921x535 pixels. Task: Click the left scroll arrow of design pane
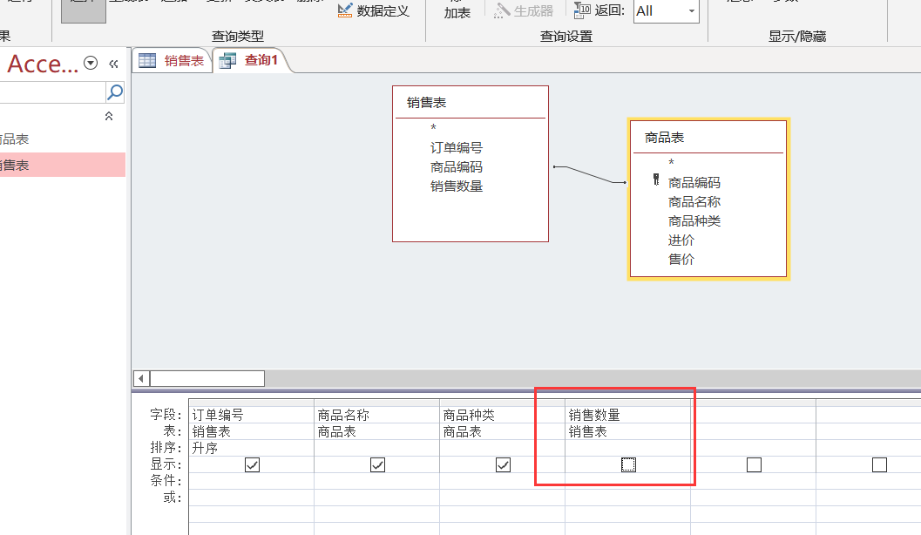tap(141, 378)
